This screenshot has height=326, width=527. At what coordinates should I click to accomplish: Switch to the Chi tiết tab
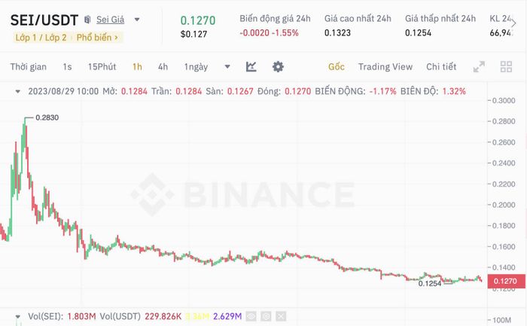click(441, 67)
